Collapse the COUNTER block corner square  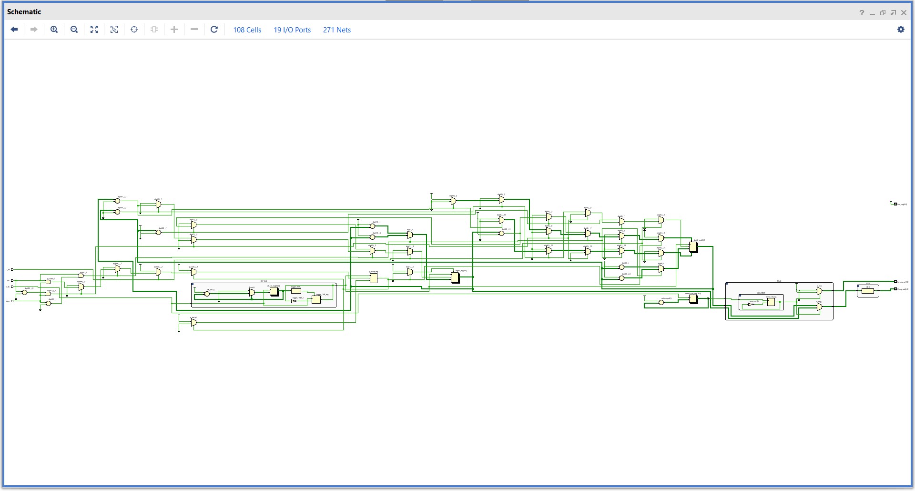coord(740,296)
